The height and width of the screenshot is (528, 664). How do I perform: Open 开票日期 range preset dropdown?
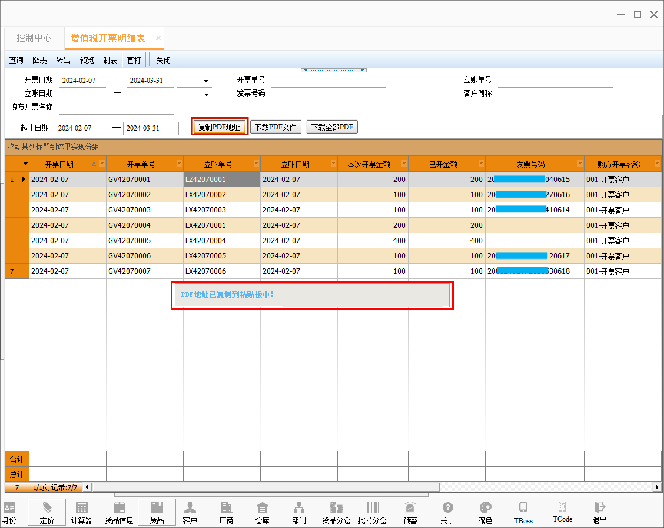[x=206, y=81]
